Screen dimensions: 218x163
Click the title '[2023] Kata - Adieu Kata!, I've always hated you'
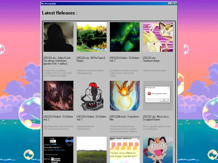click(57, 61)
